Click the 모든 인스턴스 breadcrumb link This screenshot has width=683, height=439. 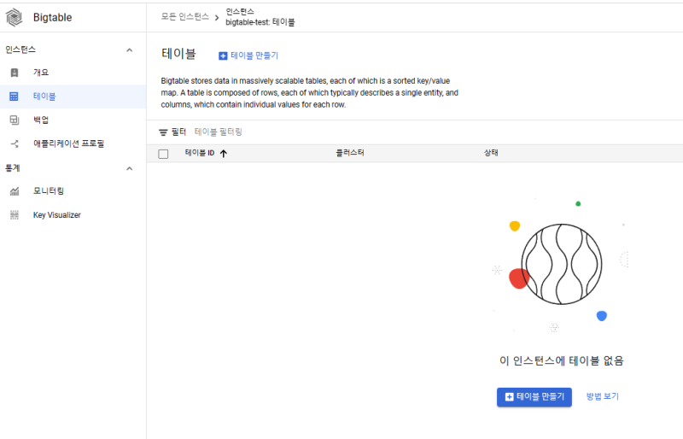[x=185, y=17]
